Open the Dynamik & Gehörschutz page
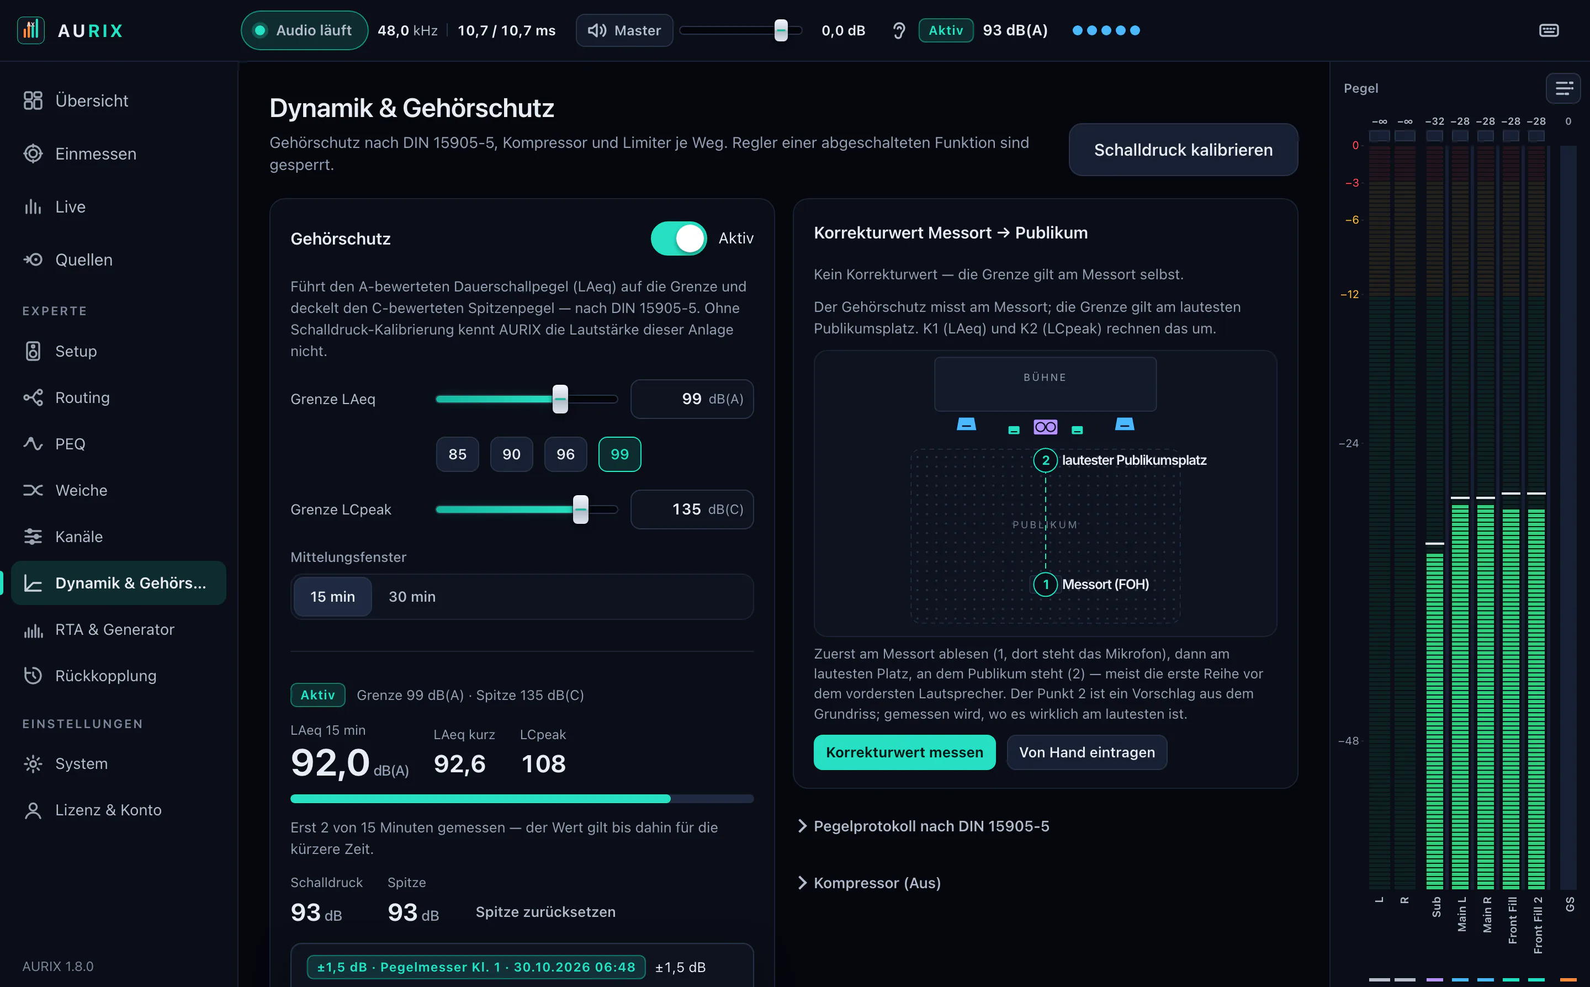 pos(119,583)
